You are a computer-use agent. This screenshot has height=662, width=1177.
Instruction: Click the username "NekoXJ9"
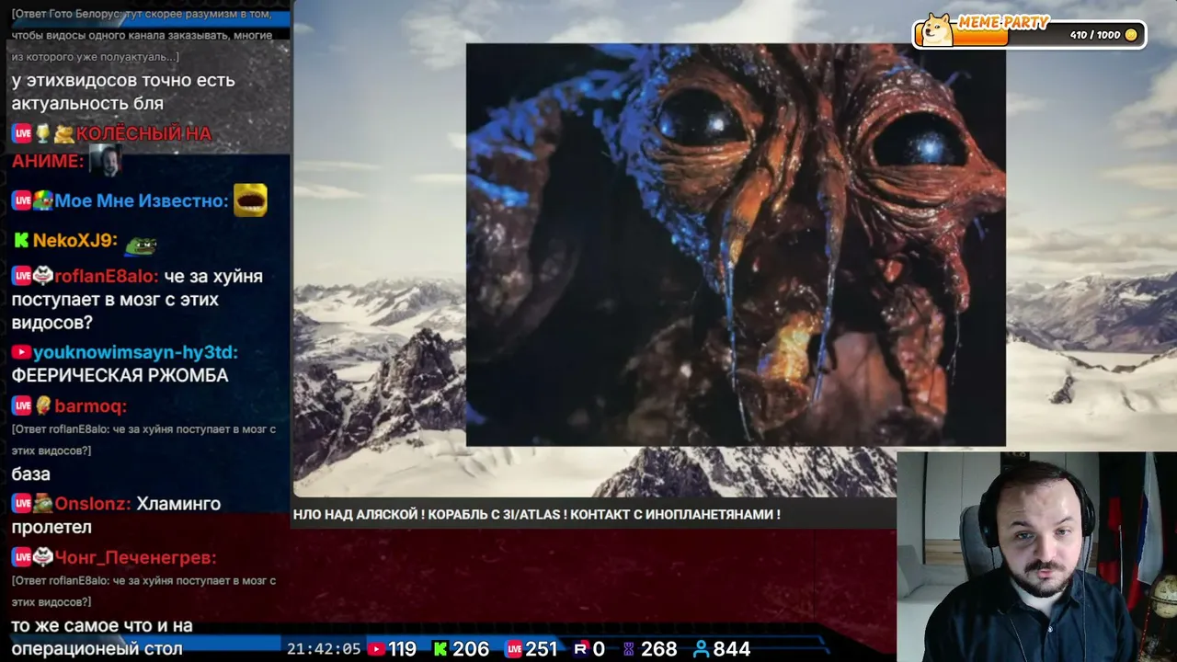[74, 241]
